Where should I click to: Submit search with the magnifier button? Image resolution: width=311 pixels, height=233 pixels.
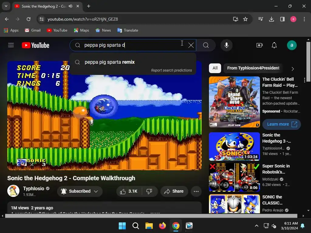point(206,45)
